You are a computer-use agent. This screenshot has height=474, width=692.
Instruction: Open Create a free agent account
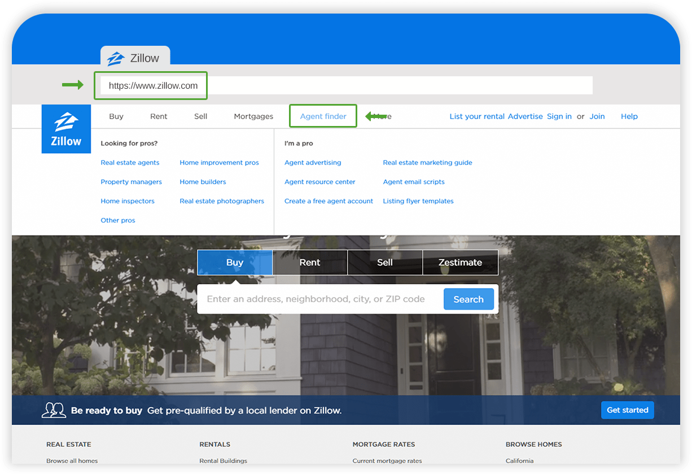(x=329, y=201)
